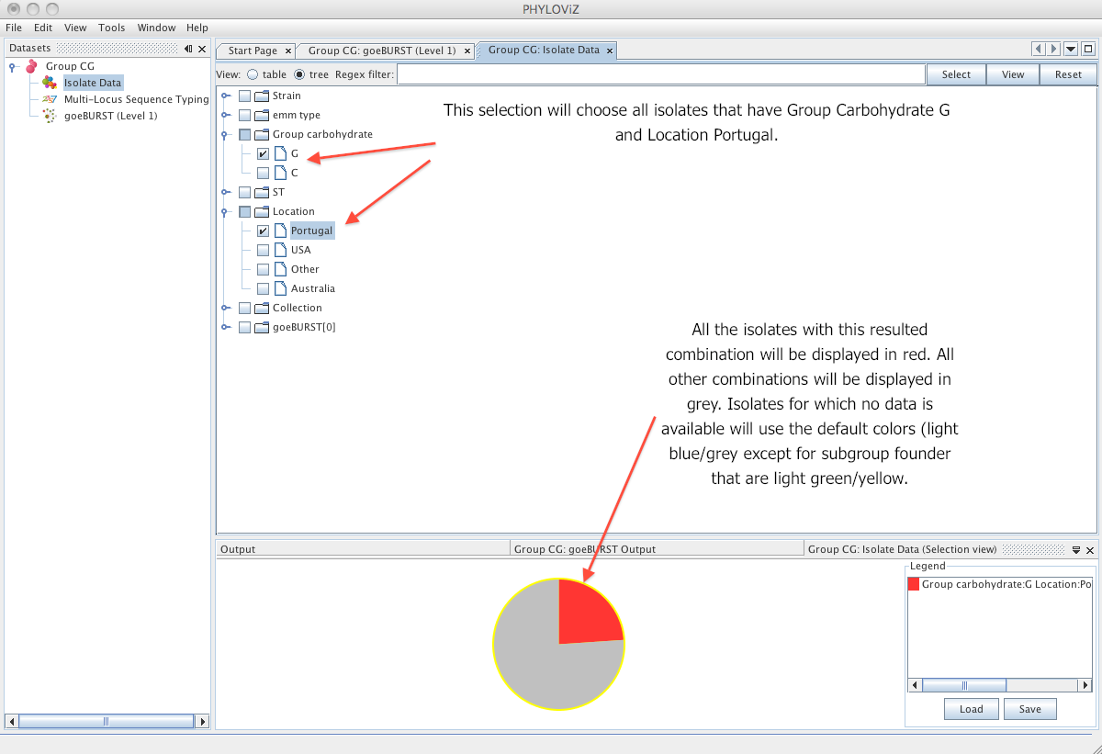
Task: Open the Window menu
Action: 156,28
